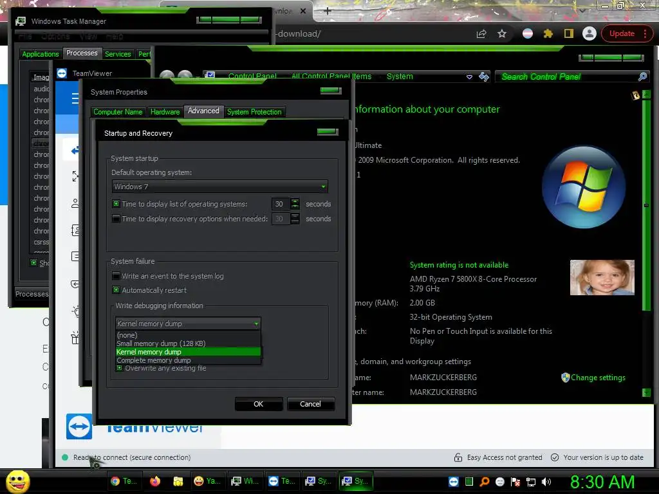Click Control Panel breadcrumb
Image resolution: width=659 pixels, height=494 pixels.
click(x=252, y=76)
